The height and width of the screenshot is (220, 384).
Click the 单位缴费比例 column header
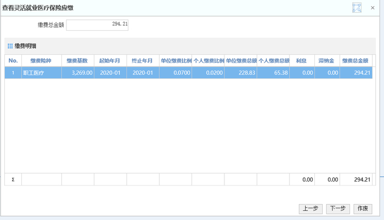tap(176, 60)
